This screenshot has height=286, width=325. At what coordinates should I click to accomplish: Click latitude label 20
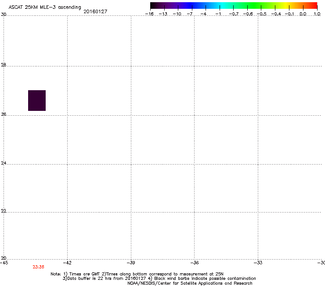[4, 258]
